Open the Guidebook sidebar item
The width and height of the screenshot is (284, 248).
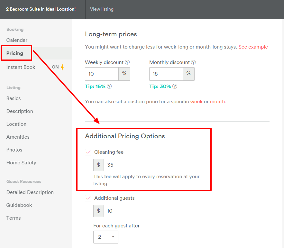point(19,205)
